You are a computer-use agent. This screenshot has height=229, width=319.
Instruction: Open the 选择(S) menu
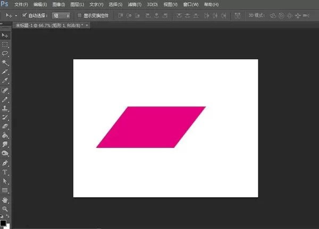115,4
